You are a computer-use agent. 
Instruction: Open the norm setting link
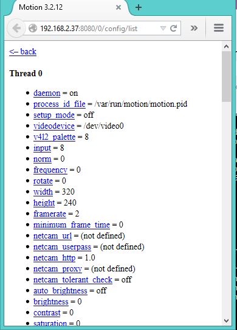point(43,159)
